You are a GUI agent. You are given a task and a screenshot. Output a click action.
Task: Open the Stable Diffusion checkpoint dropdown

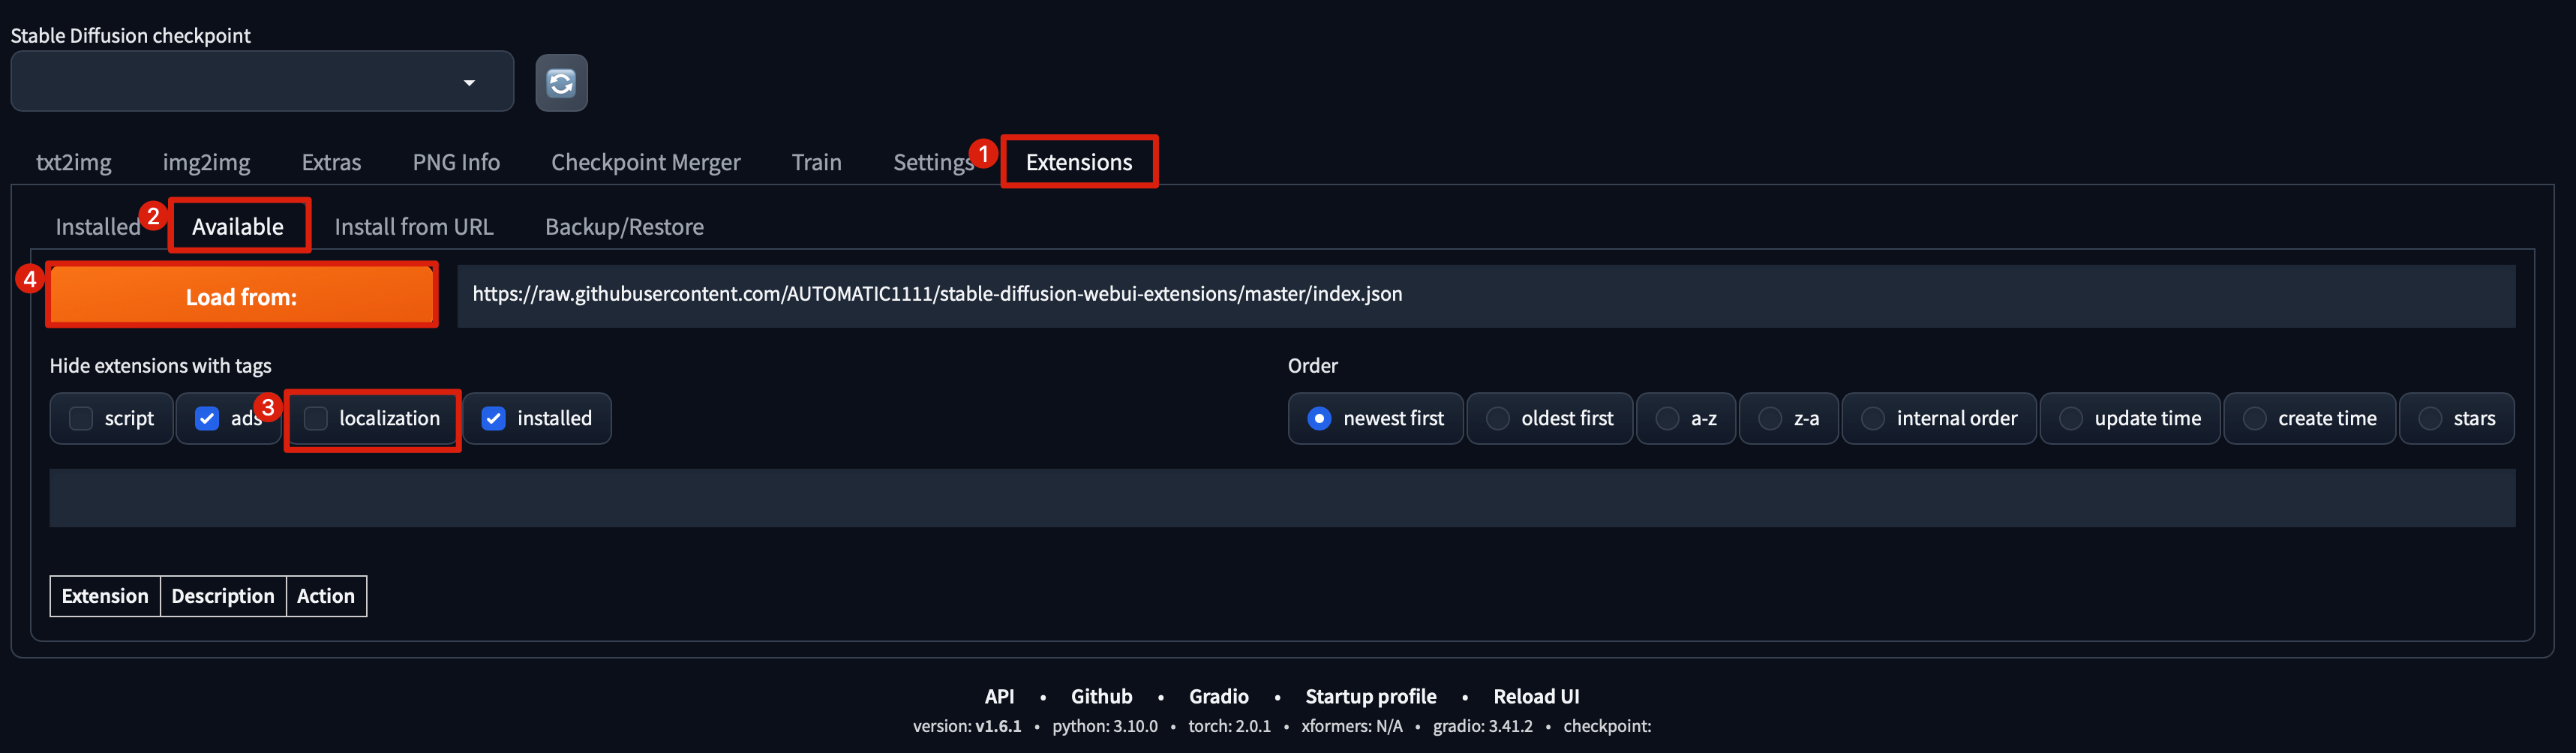tap(262, 82)
